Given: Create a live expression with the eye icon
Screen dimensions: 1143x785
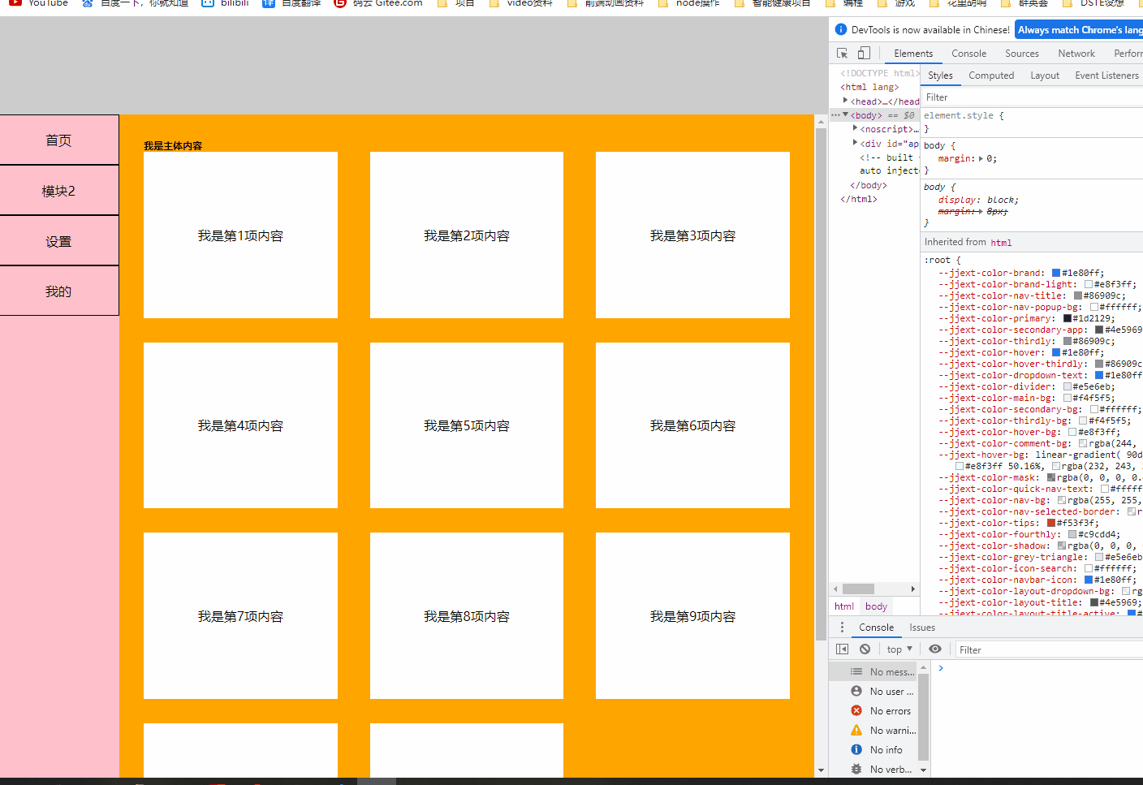Looking at the screenshot, I should tap(935, 649).
